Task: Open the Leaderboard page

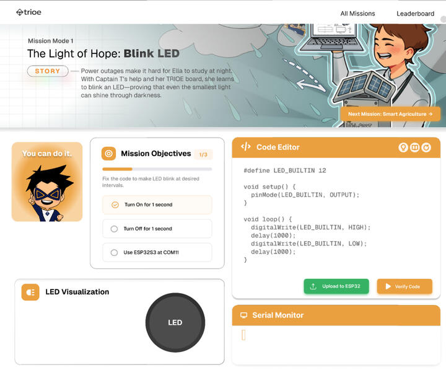Action: pyautogui.click(x=415, y=14)
